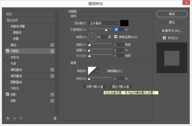Enable the 外发光 checkbox
192x126 pixels.
8,88
